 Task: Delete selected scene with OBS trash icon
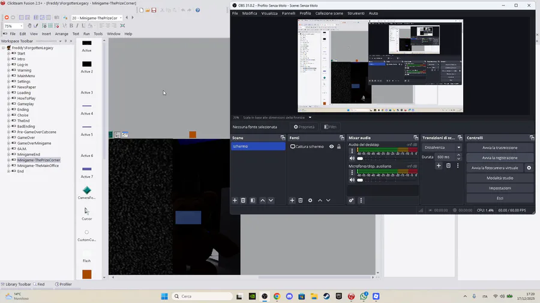coord(243,200)
